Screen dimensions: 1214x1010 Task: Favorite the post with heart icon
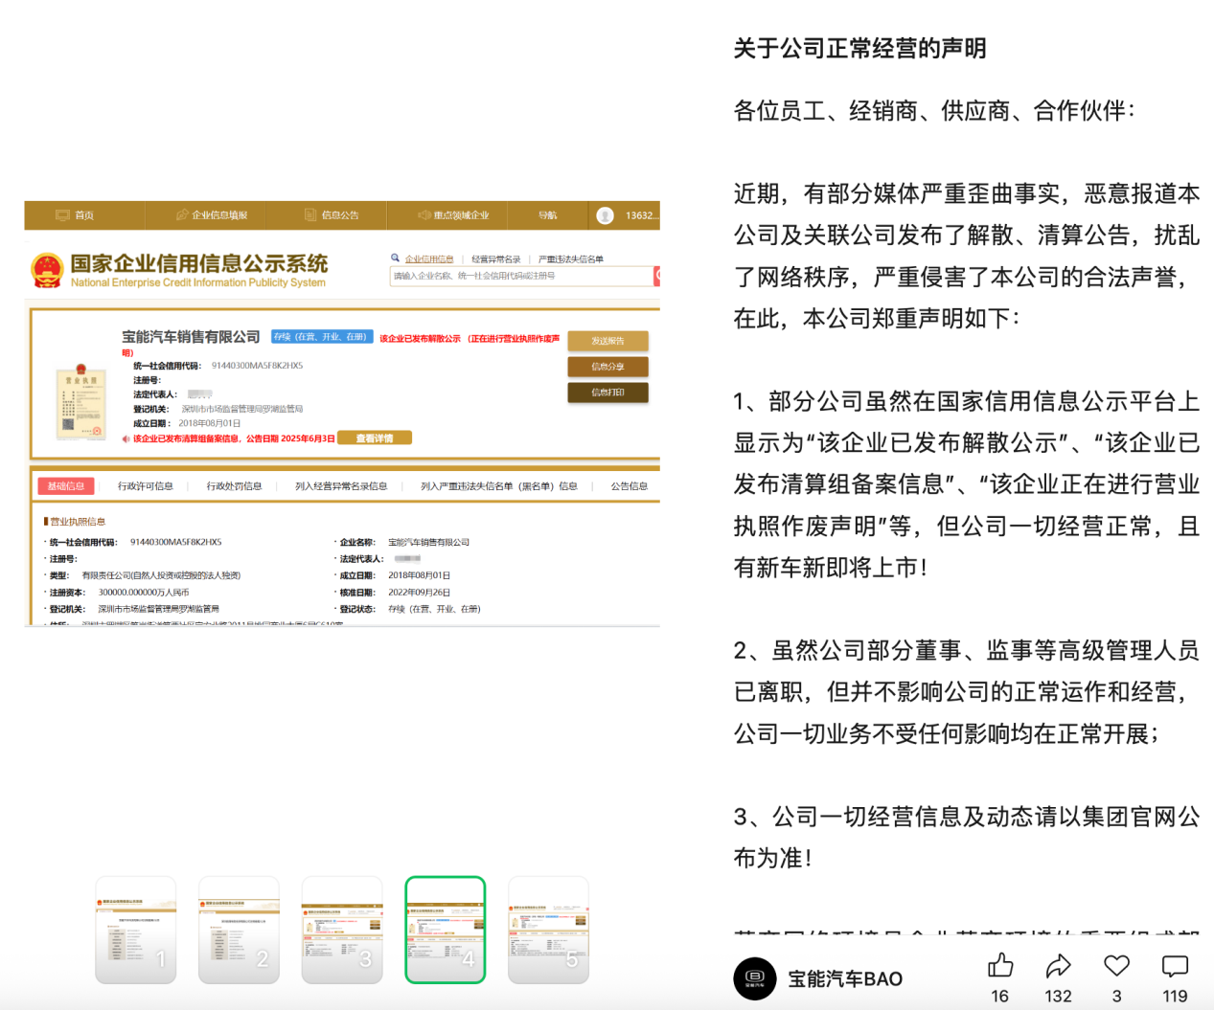(1116, 965)
